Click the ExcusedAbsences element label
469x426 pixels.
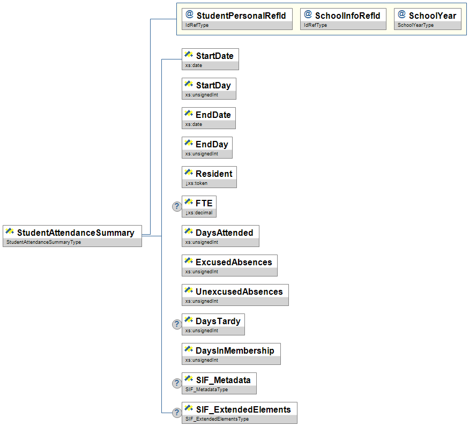click(x=234, y=262)
